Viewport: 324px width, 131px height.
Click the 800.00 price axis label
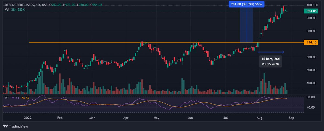coord(312,31)
